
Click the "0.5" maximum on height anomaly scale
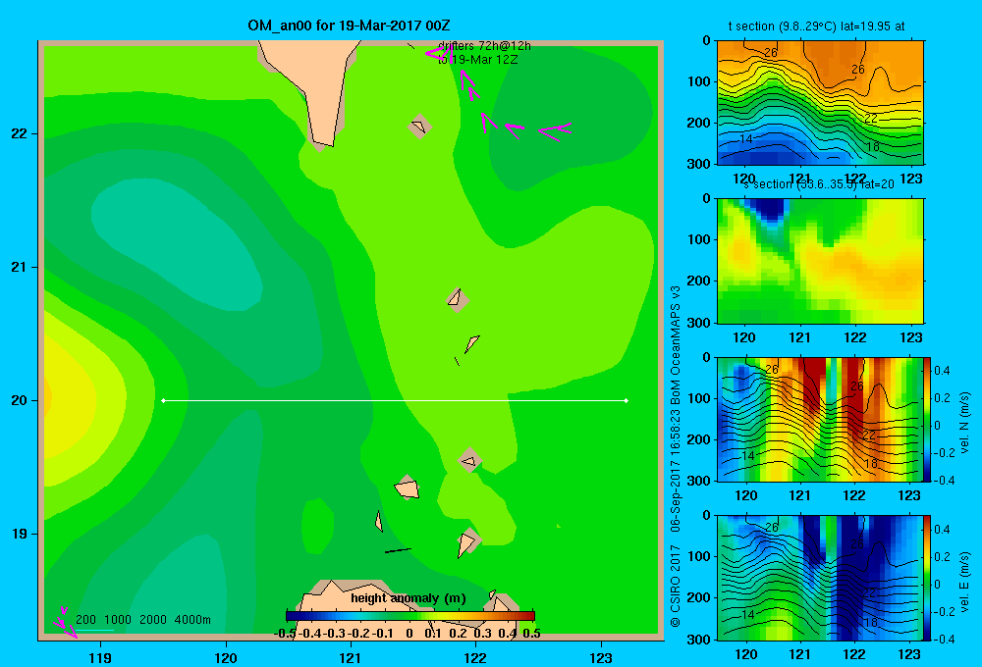pyautogui.click(x=531, y=633)
